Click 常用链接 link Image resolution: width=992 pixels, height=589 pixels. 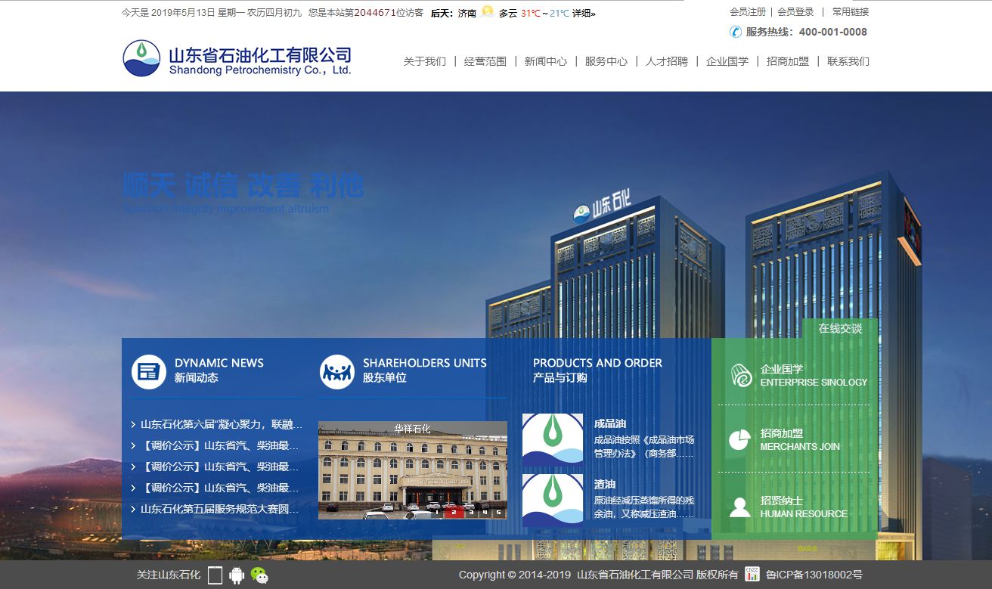tap(851, 12)
